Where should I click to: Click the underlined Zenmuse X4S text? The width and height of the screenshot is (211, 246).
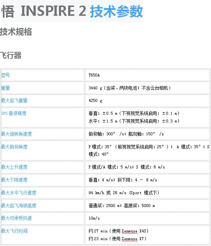pyautogui.click(x=134, y=231)
